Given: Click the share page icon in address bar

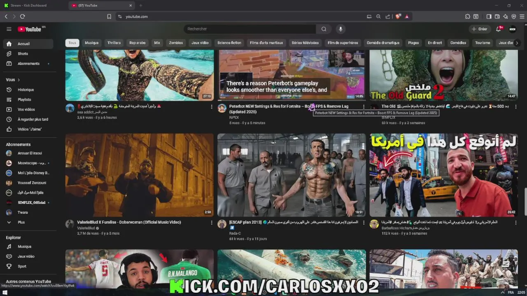Looking at the screenshot, I should (387, 16).
